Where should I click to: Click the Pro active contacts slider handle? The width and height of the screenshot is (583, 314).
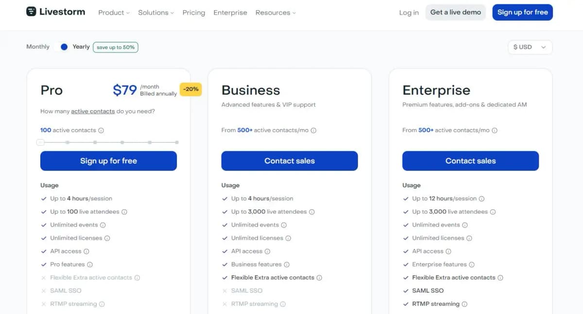40,142
